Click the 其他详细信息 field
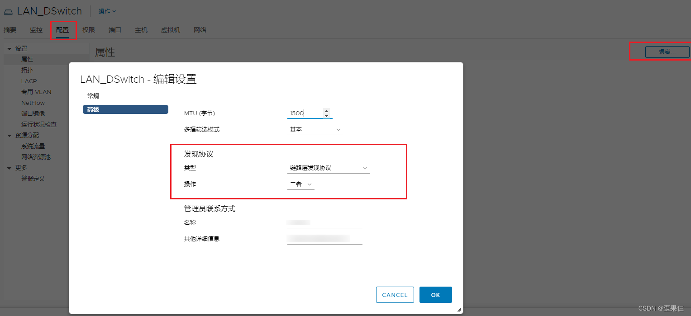This screenshot has width=691, height=316. click(x=325, y=239)
